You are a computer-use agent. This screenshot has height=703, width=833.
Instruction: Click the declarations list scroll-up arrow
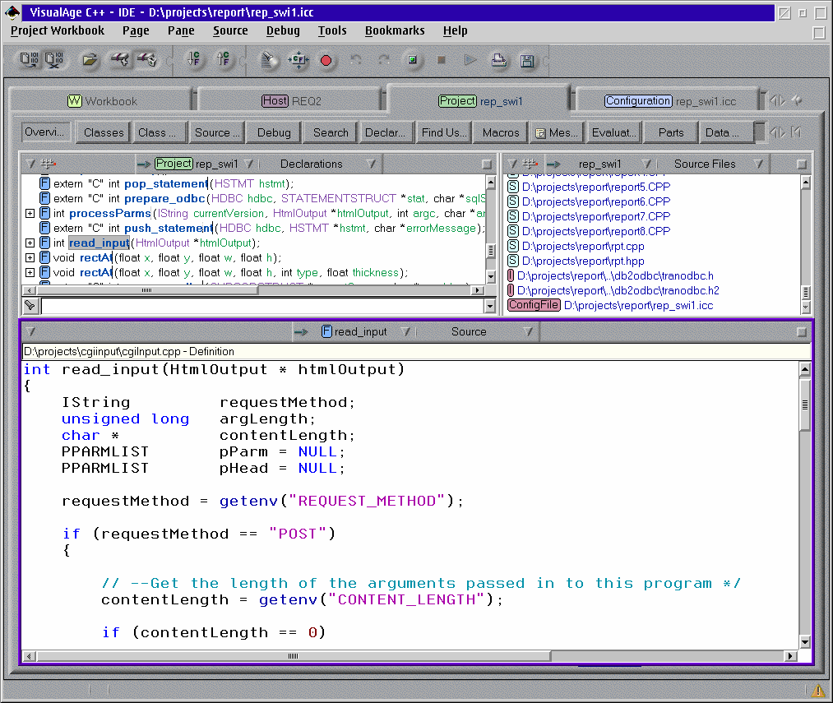491,183
